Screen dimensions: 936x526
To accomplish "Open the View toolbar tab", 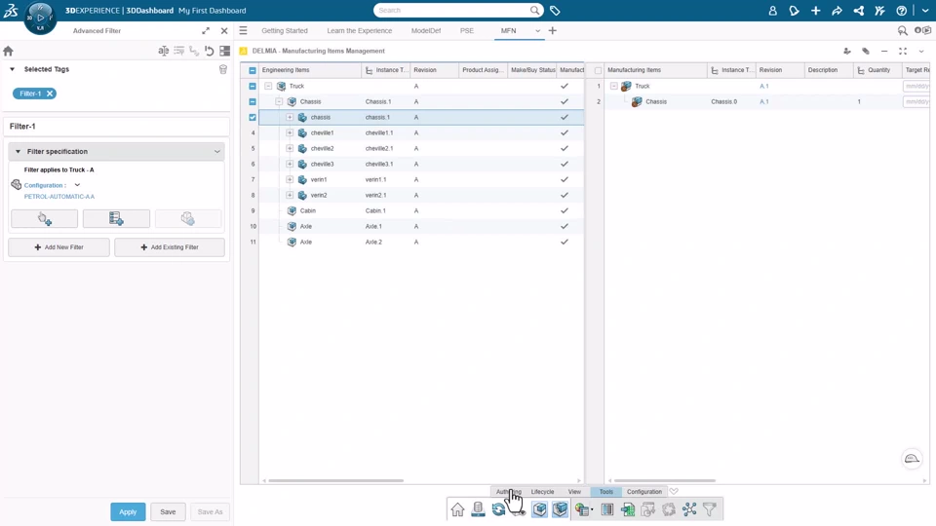I will point(574,491).
